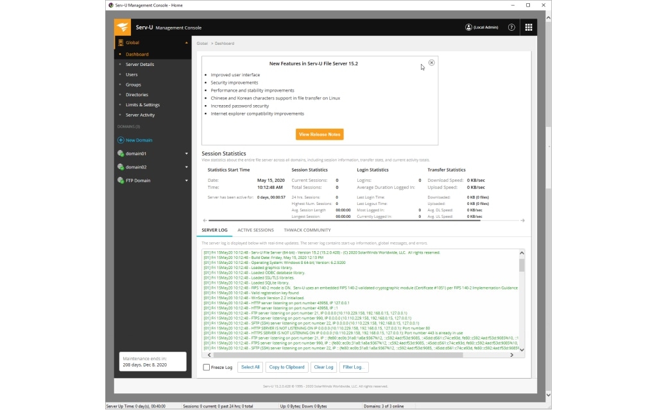The width and height of the screenshot is (657, 410).
Task: Open the application grid icon
Action: pyautogui.click(x=529, y=27)
